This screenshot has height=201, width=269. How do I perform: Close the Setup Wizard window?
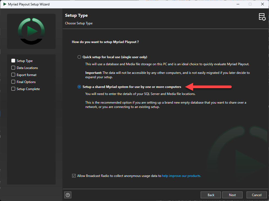[263, 4]
